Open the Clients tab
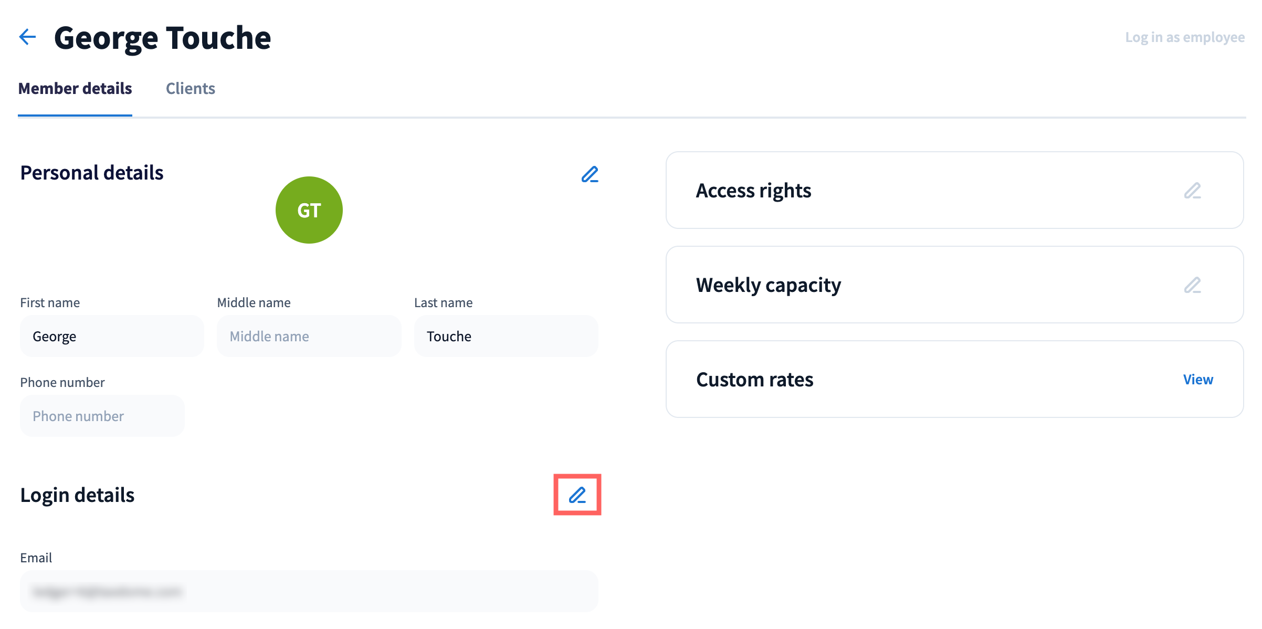 [191, 89]
